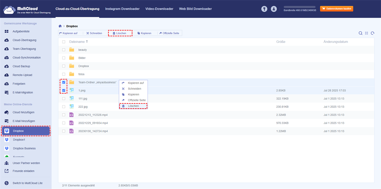Open the 20221213_112328.mp4 video file
Image resolution: width=381 pixels, height=189 pixels.
pyautogui.click(x=93, y=115)
